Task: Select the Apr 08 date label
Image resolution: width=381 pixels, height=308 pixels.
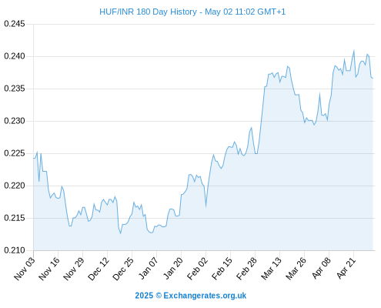Action: point(321,268)
